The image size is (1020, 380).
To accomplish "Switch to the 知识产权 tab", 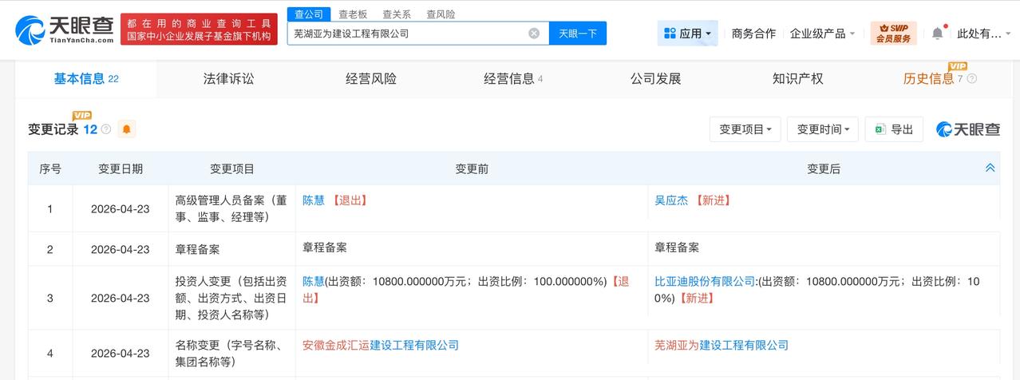I will point(797,78).
